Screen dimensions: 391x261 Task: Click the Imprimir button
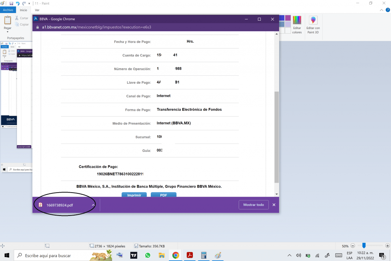(x=134, y=195)
